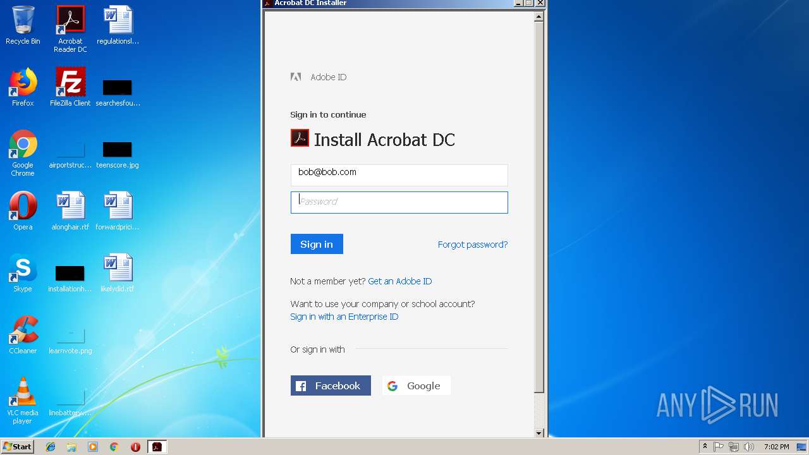The image size is (809, 455).
Task: Launch Acrobat Reader DC desktop shortcut
Action: [x=70, y=29]
